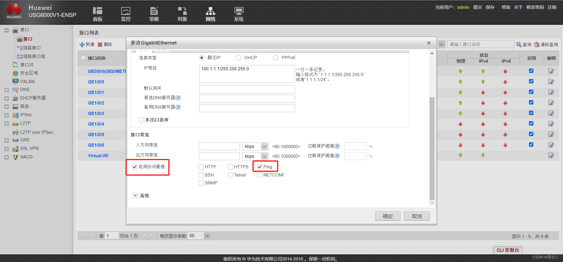Uncheck the Ping checkbox

click(260, 167)
